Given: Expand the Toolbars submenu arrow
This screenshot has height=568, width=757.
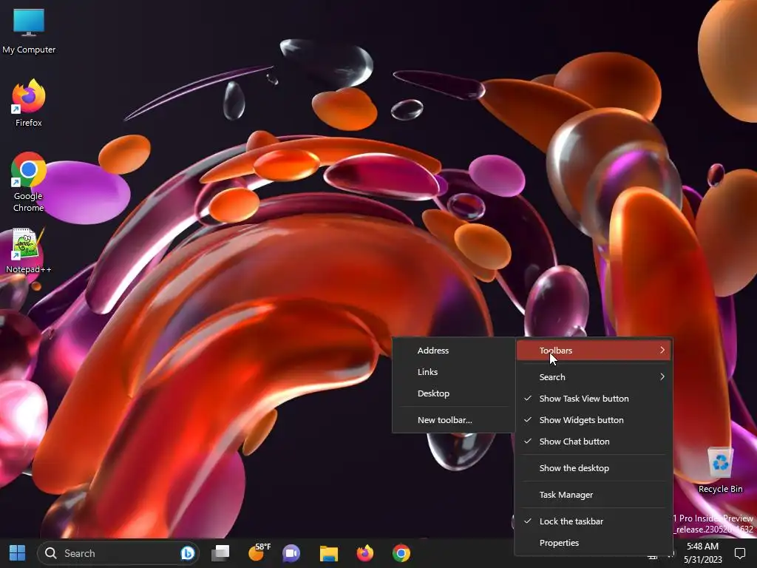Looking at the screenshot, I should 662,350.
